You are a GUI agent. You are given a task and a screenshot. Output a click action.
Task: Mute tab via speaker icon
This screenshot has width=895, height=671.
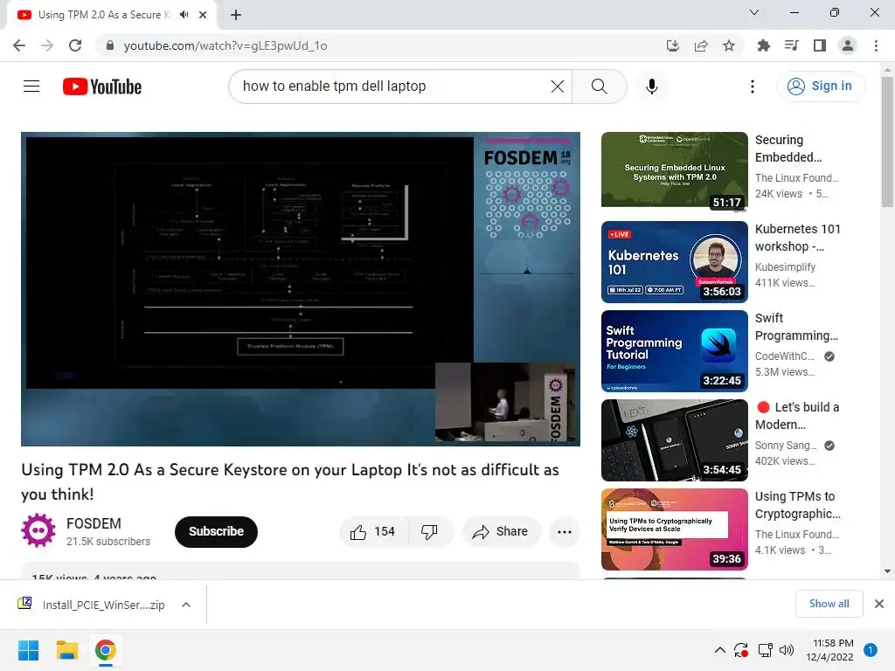[184, 15]
